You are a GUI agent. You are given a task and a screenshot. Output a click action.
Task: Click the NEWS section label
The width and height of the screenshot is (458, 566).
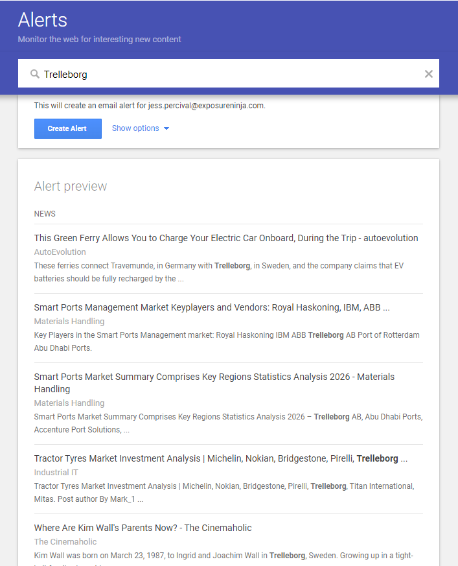tap(45, 214)
